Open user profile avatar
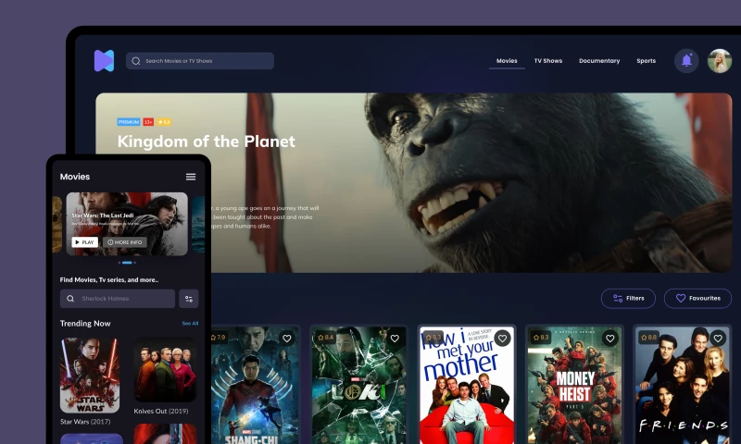 click(720, 61)
